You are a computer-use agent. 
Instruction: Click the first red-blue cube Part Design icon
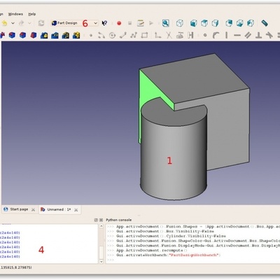point(12,35)
